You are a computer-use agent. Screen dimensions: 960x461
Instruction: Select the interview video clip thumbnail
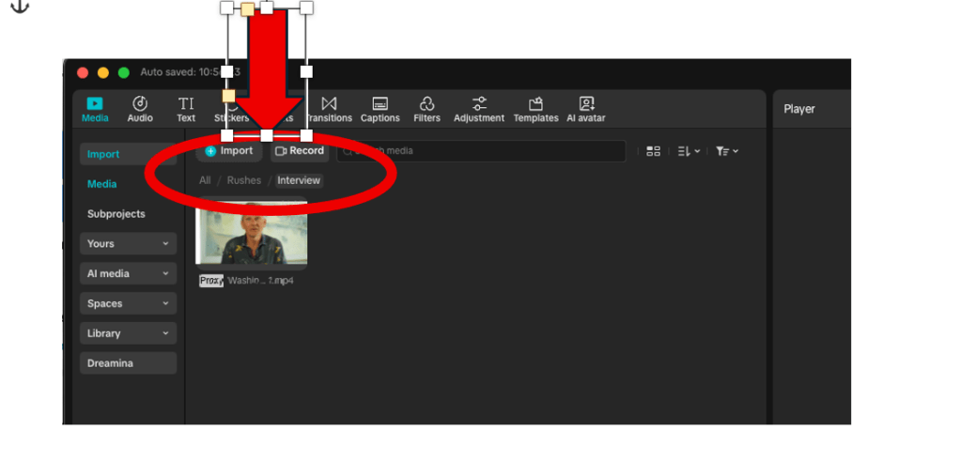click(x=251, y=235)
